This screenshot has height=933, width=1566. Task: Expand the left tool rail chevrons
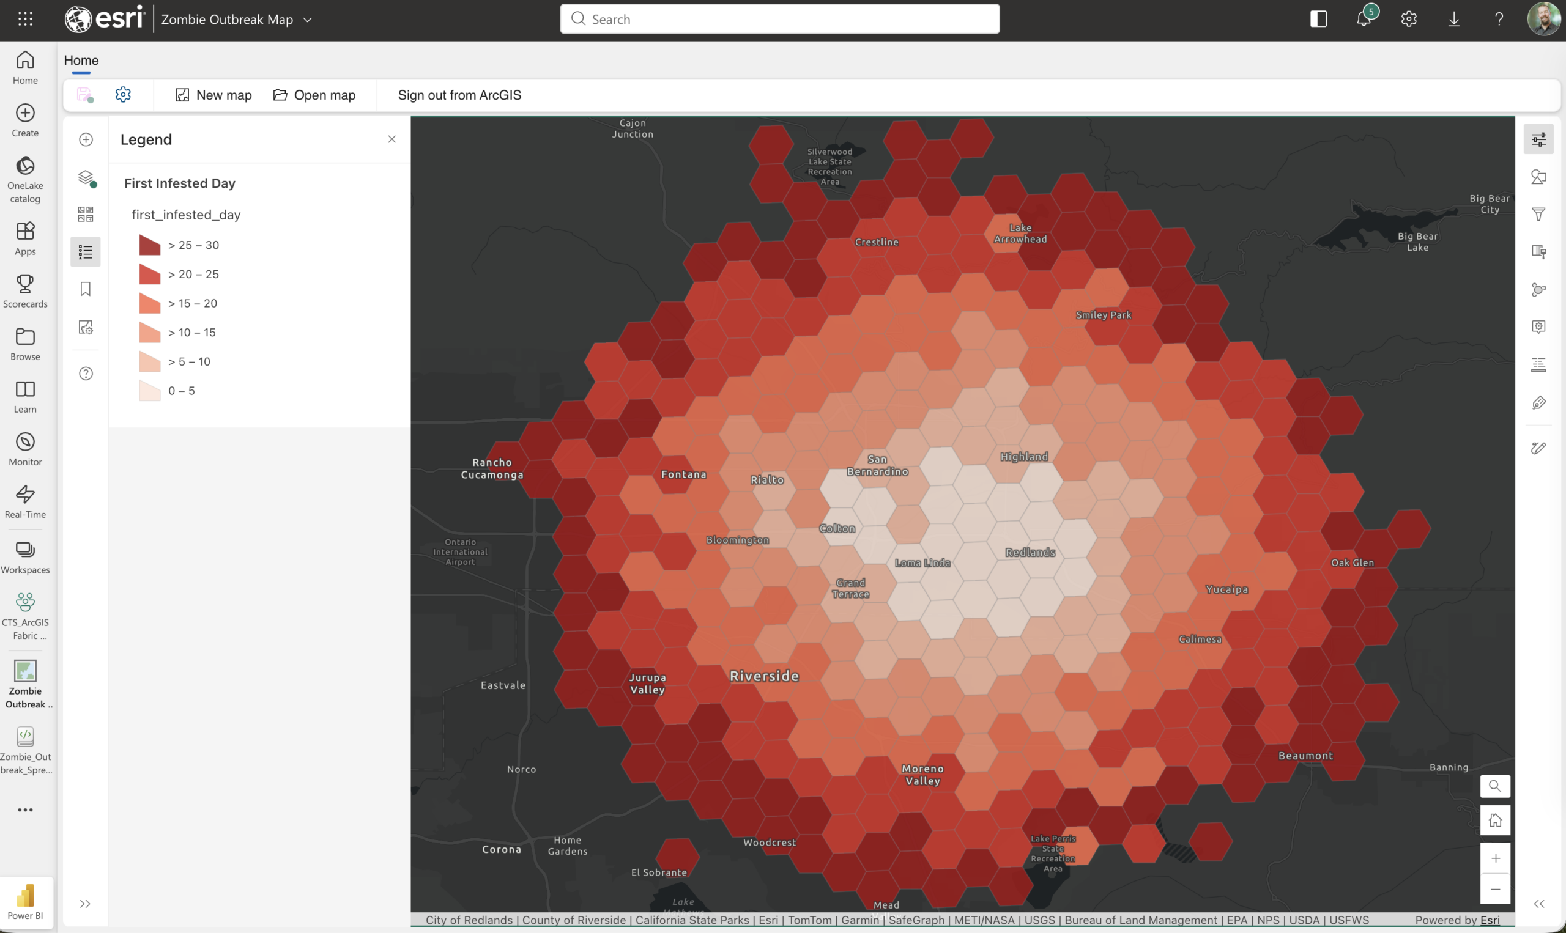[86, 904]
